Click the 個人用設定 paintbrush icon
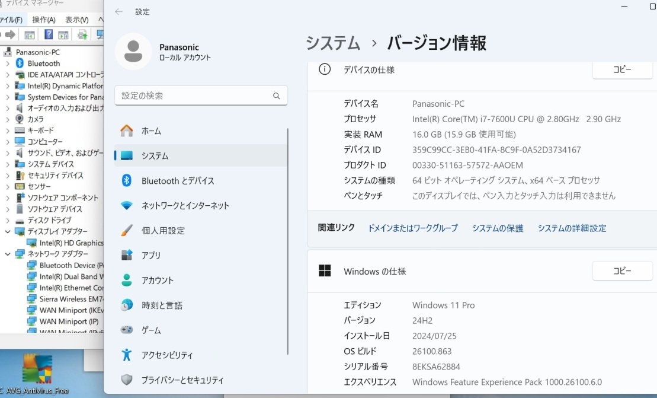Screen dimensions: 657x398 point(127,230)
